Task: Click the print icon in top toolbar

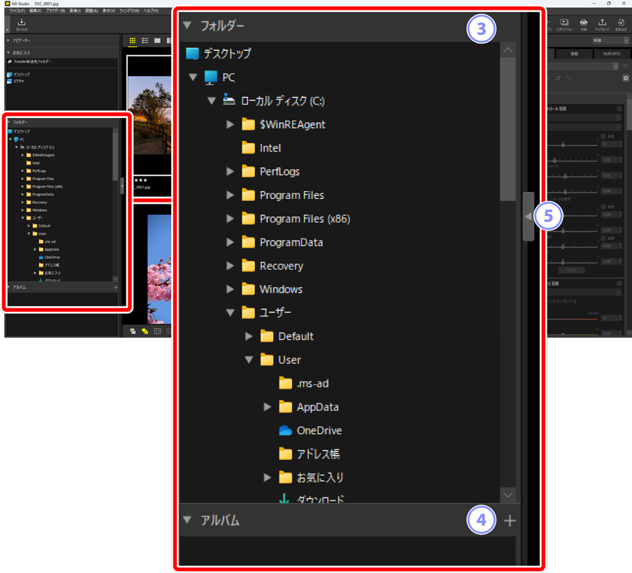Action: pyautogui.click(x=583, y=25)
